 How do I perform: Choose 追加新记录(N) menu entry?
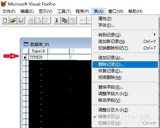(x=125, y=41)
